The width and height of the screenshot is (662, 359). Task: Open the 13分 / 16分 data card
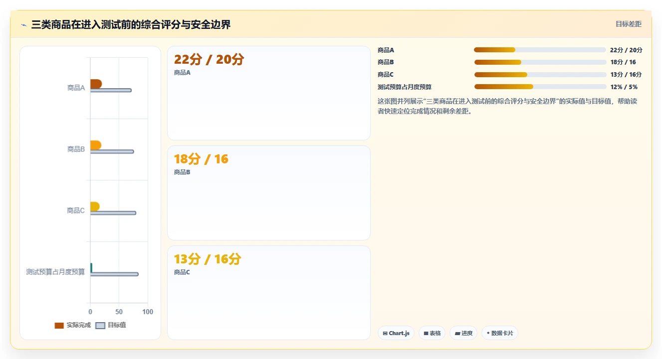click(x=269, y=293)
